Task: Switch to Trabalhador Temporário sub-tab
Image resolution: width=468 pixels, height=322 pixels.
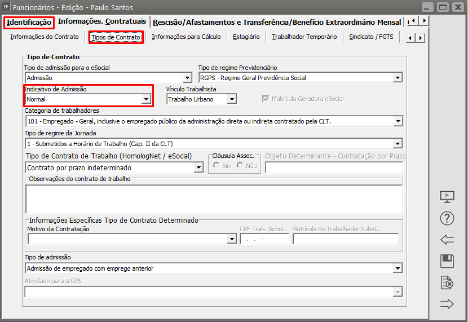Action: 304,37
